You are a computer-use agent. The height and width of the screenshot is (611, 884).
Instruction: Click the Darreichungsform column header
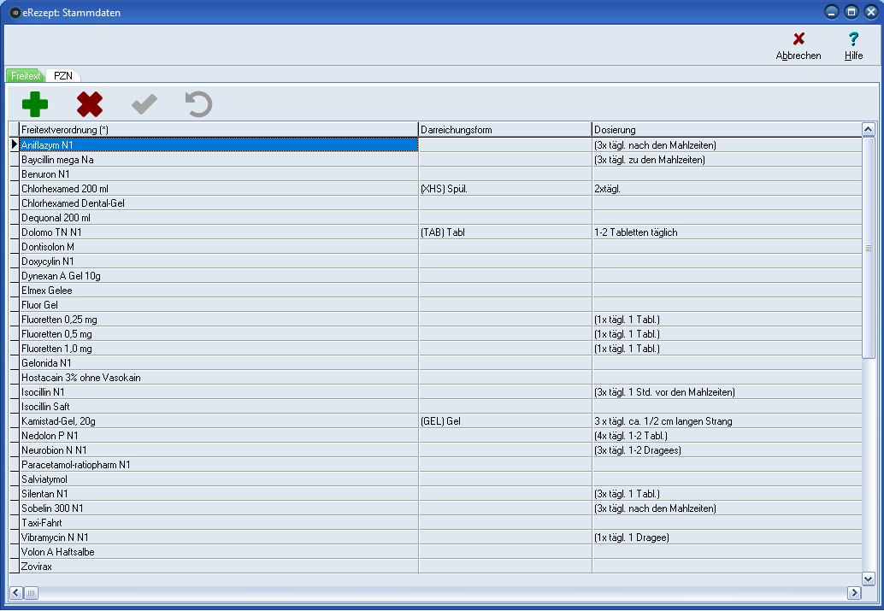tap(505, 130)
